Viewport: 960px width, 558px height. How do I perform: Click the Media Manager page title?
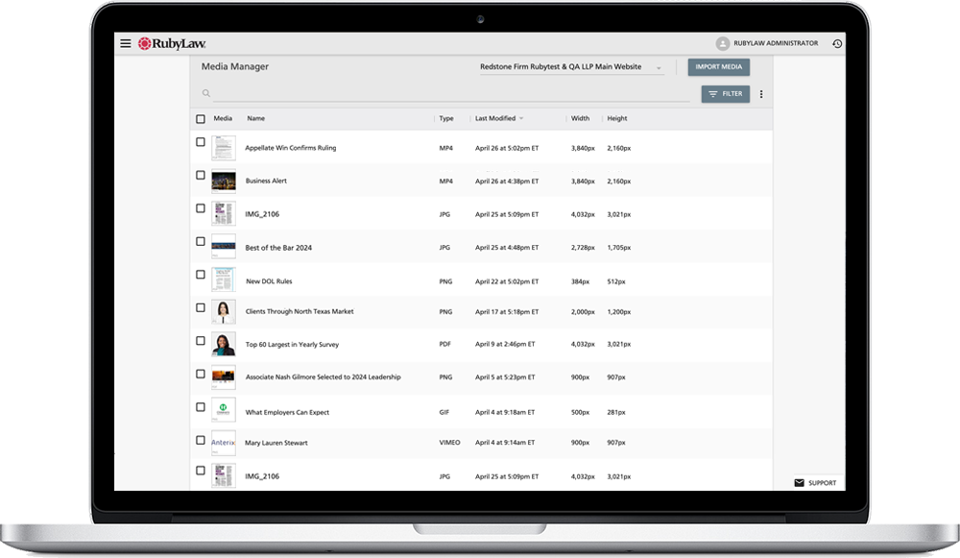point(235,66)
